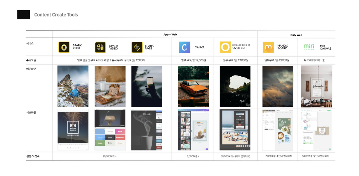Click the Adobe 구독료 (월 12,000) pricing text
The image size is (359, 176).
[111, 60]
